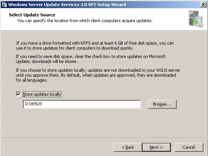Click the white header banner area

(104, 19)
